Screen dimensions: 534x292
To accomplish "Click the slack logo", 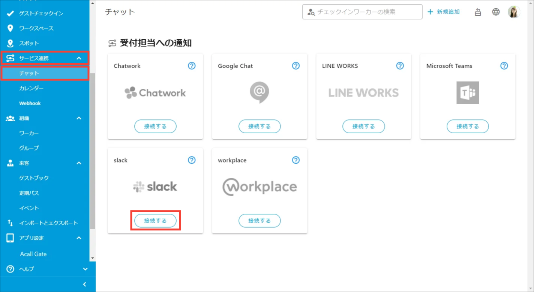I will tap(155, 187).
